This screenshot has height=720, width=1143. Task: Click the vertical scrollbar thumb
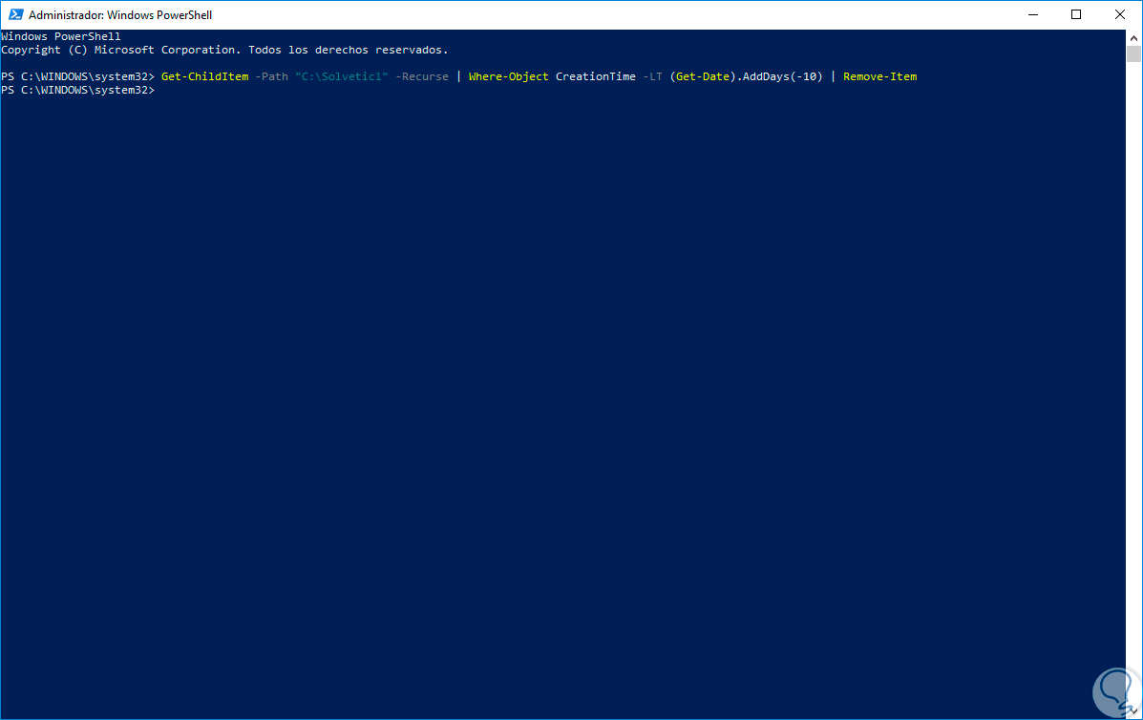[x=1133, y=53]
